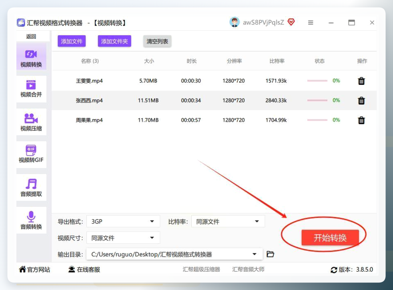The image size is (393, 290).
Task: Expand the 输出目录 path dropdown
Action: (174, 254)
